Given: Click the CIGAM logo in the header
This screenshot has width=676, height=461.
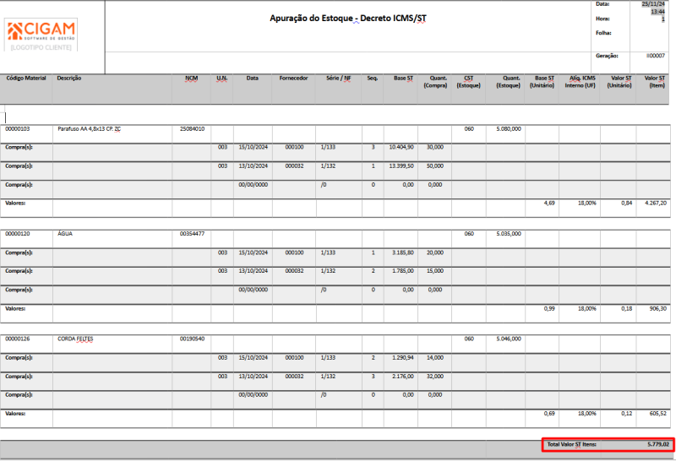Looking at the screenshot, I should pyautogui.click(x=41, y=31).
